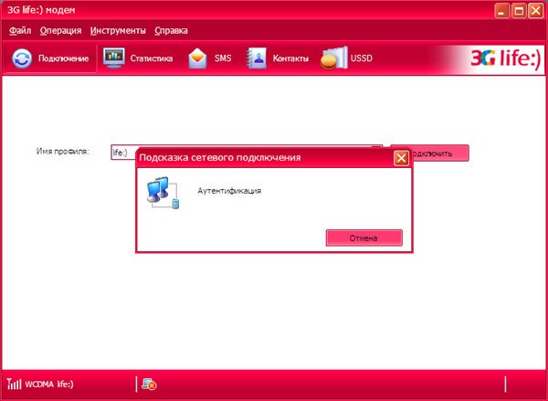548x401 pixels.
Task: Click the partially hidden Подключить button
Action: point(438,153)
